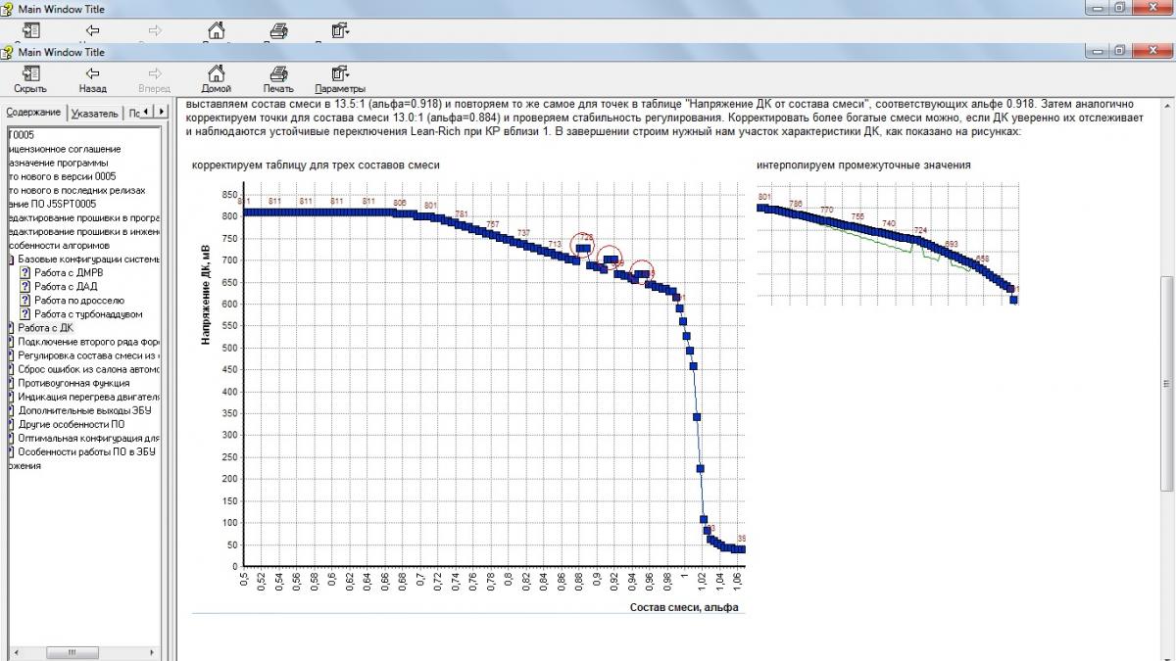Open the что нового в последних релизах topic
Viewport: 1176px width, 661px height.
pyautogui.click(x=76, y=190)
